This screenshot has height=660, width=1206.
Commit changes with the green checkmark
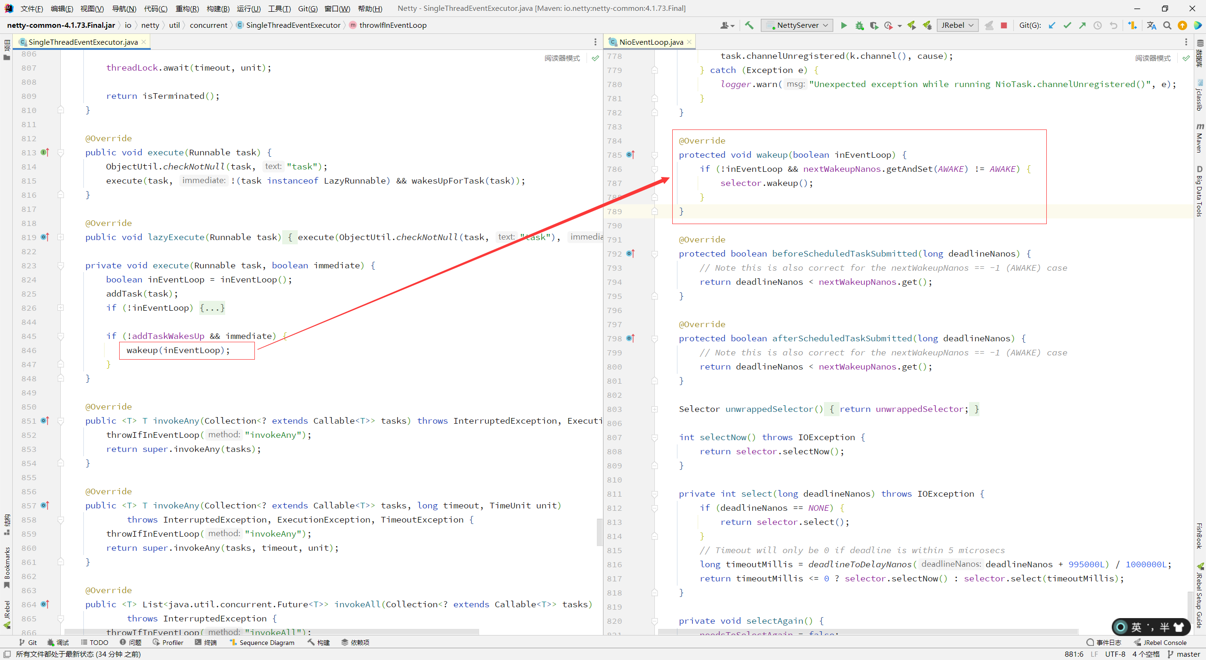[1067, 25]
